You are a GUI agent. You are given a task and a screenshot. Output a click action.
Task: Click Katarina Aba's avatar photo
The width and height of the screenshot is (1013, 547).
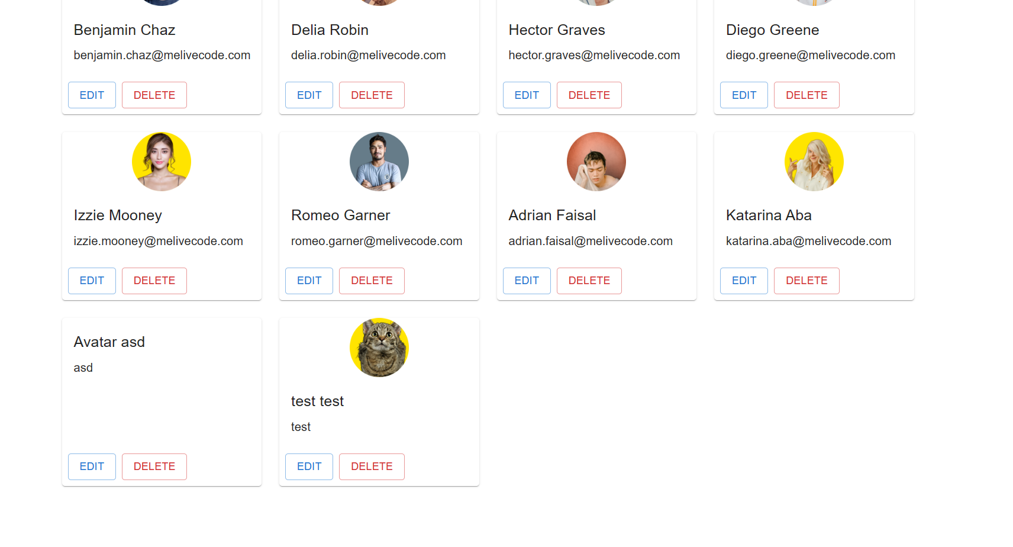pos(814,162)
